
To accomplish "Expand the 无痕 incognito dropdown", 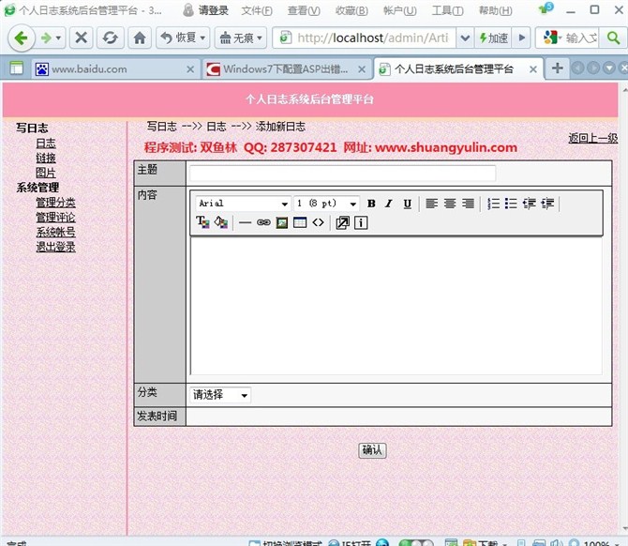I will [x=260, y=38].
